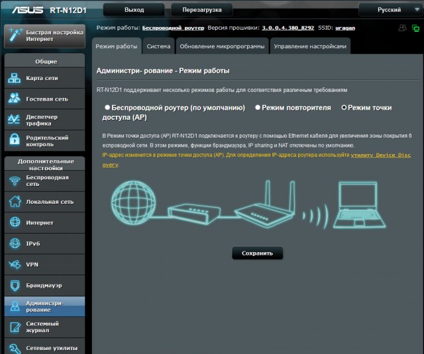Go to IPv6 settings
The image size is (424, 354).
click(x=44, y=243)
